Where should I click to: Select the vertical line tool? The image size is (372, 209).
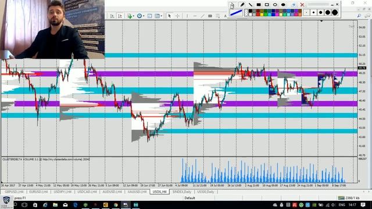pyautogui.click(x=187, y=16)
